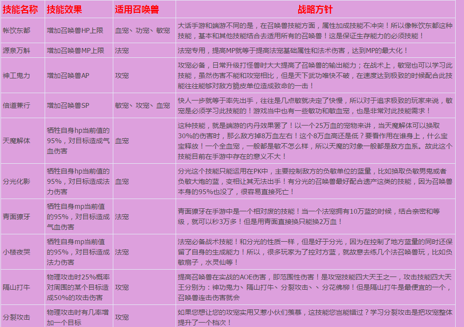Select the skill name 神工鬼力

pyautogui.click(x=16, y=75)
